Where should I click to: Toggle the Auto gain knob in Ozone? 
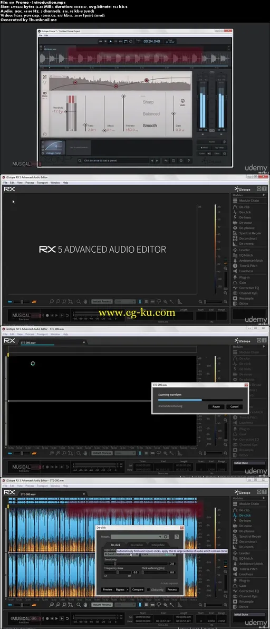coord(182,101)
